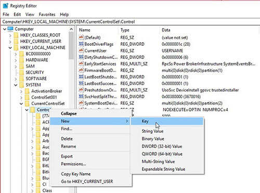The height and width of the screenshot is (193, 260).
Task: Click the SECURITY folder icon
Action: 21,72
